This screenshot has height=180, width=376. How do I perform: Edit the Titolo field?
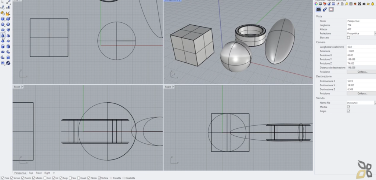pyautogui.click(x=361, y=21)
